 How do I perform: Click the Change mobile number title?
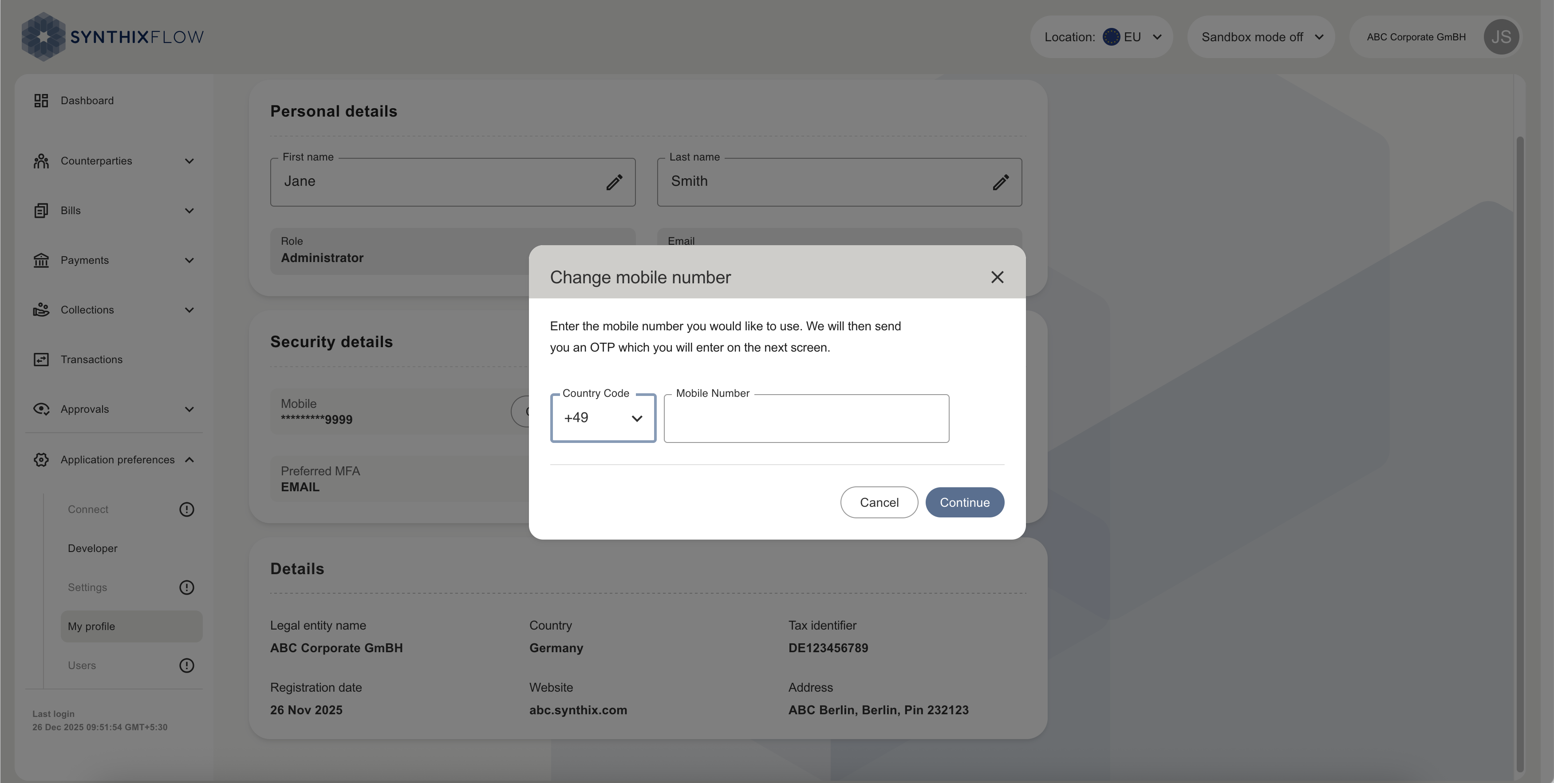coord(641,277)
